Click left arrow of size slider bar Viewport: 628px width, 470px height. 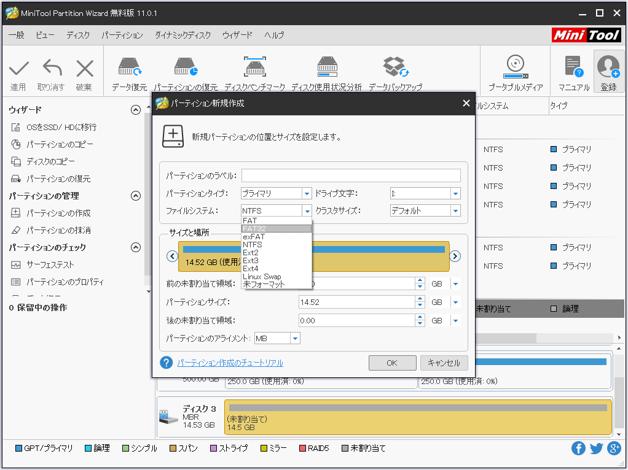[172, 256]
